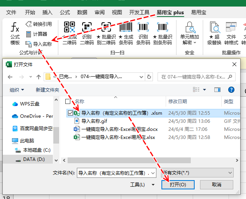The height and width of the screenshot is (199, 246).
Task: Click the search magnifier in dialog
Action: coord(230,77)
